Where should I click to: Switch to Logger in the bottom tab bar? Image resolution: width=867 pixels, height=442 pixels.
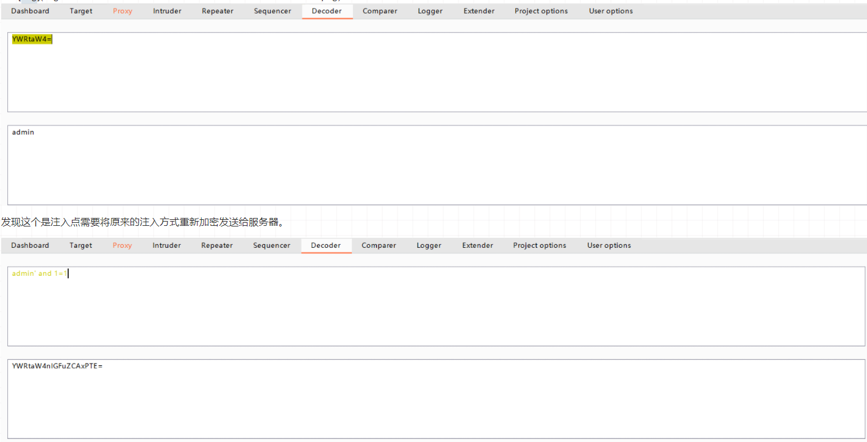click(429, 245)
